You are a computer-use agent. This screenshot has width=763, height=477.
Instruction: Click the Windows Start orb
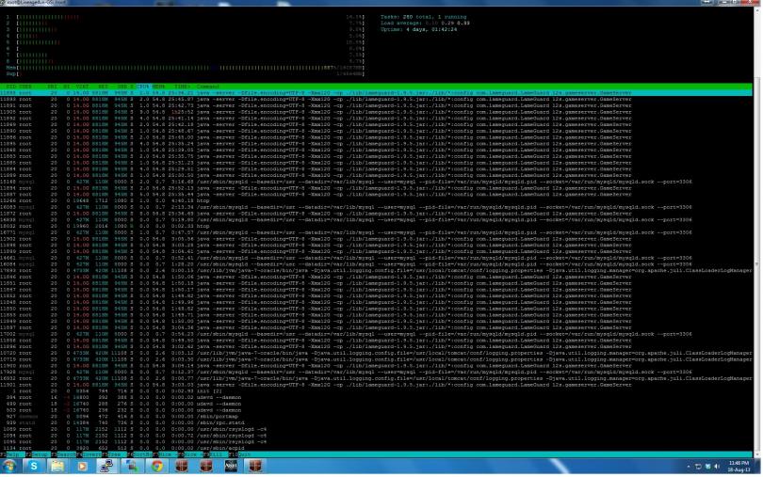pyautogui.click(x=11, y=466)
